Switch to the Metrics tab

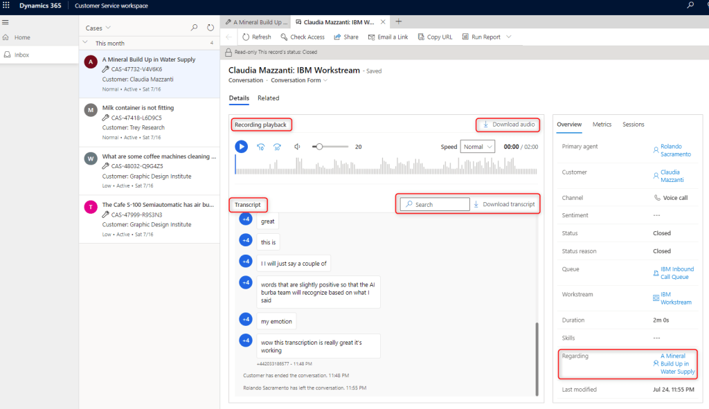tap(602, 125)
